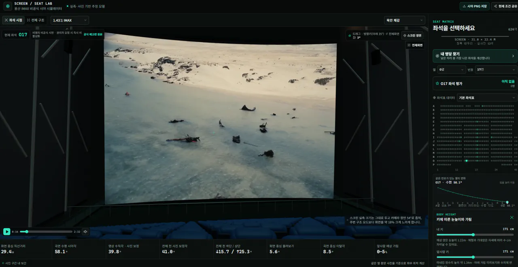The width and height of the screenshot is (518, 267).
Task: Click the O열 point on the row angle chart
Action: (507, 202)
